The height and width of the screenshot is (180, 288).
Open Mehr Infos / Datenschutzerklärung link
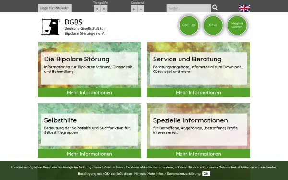[x=174, y=174]
